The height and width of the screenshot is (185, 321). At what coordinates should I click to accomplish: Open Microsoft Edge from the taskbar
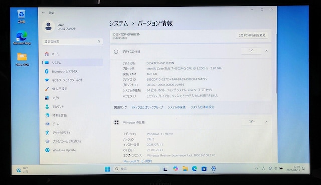[194, 169]
